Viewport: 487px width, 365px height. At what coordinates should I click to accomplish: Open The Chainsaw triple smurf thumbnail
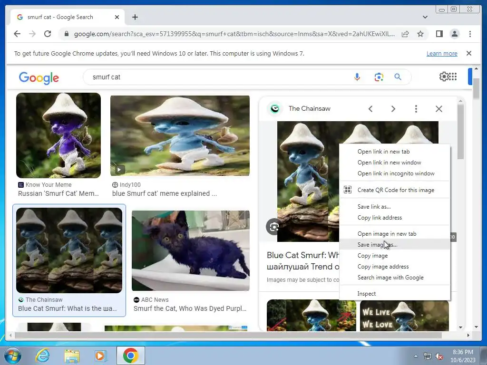click(69, 250)
